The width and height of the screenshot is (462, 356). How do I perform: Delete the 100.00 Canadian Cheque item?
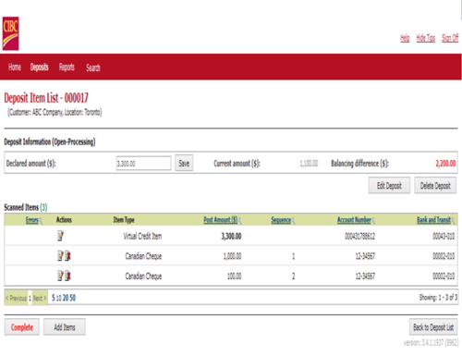click(67, 276)
